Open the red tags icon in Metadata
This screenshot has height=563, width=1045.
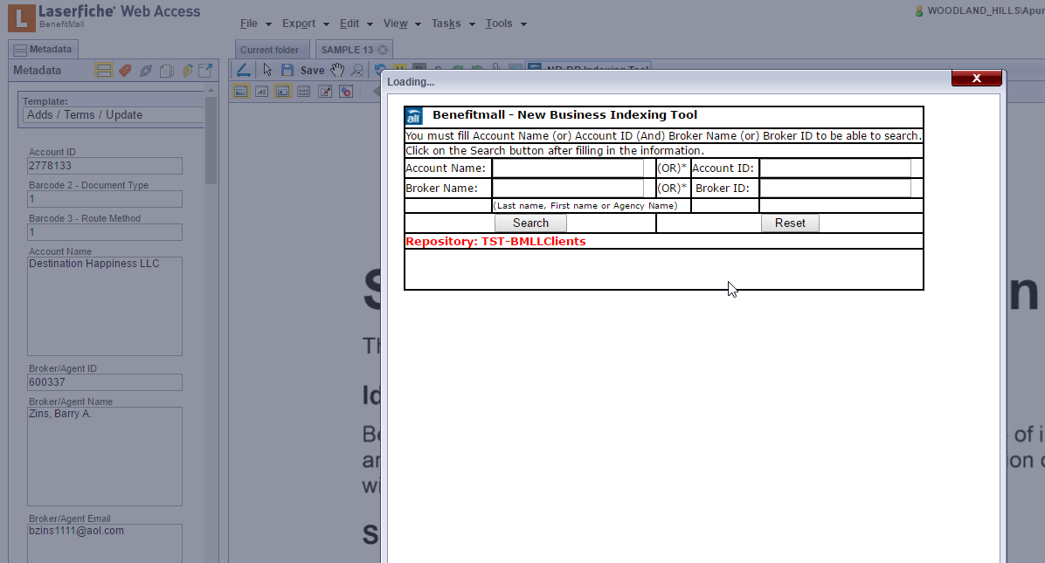point(125,71)
